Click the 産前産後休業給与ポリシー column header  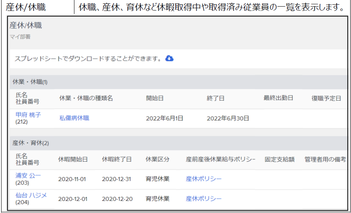[220, 159]
